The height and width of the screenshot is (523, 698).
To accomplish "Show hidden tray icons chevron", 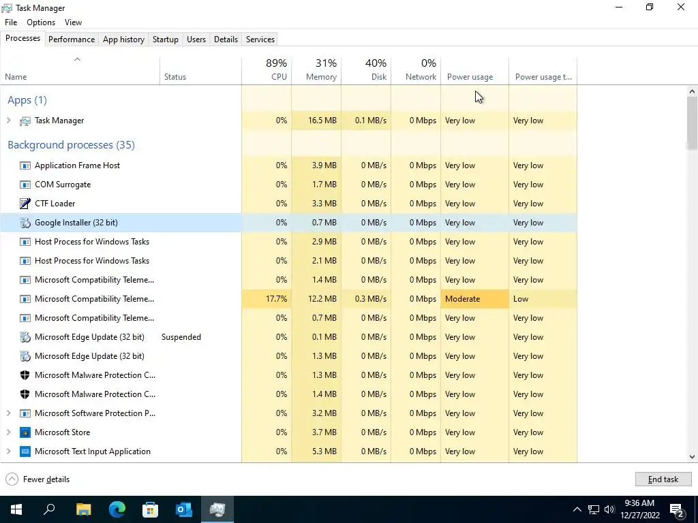I will (x=577, y=509).
